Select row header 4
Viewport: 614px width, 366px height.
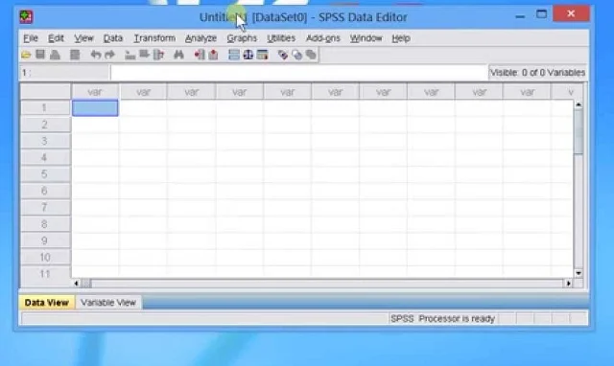point(45,157)
